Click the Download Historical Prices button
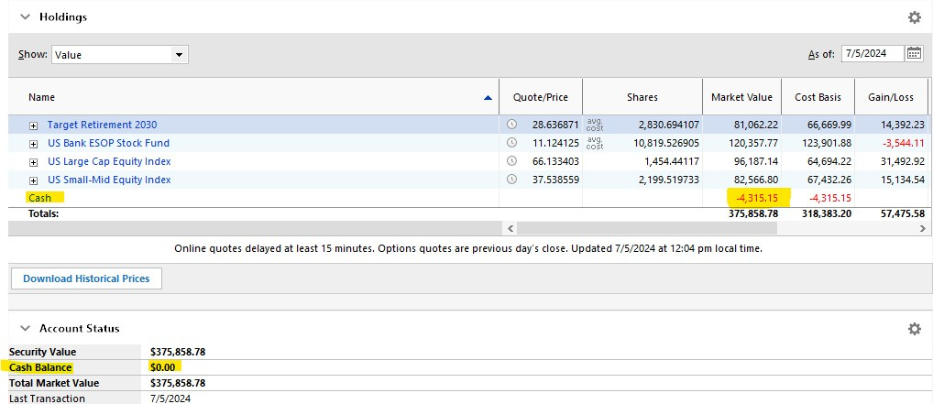This screenshot has height=404, width=933. click(x=86, y=278)
